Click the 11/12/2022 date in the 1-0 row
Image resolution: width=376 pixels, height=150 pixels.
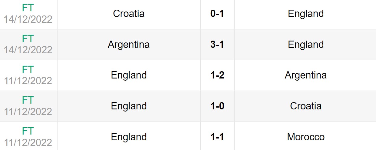28,112
